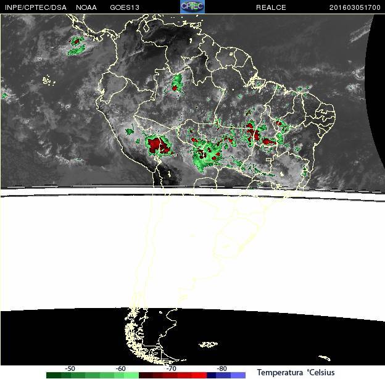385x379 pixels.
Task: Pick the dark green segment of the color scale
Action: tap(54, 375)
